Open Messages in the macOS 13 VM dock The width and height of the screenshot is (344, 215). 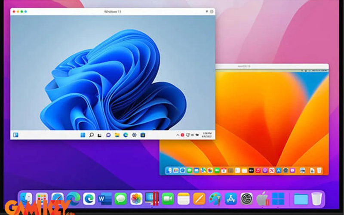190,170
